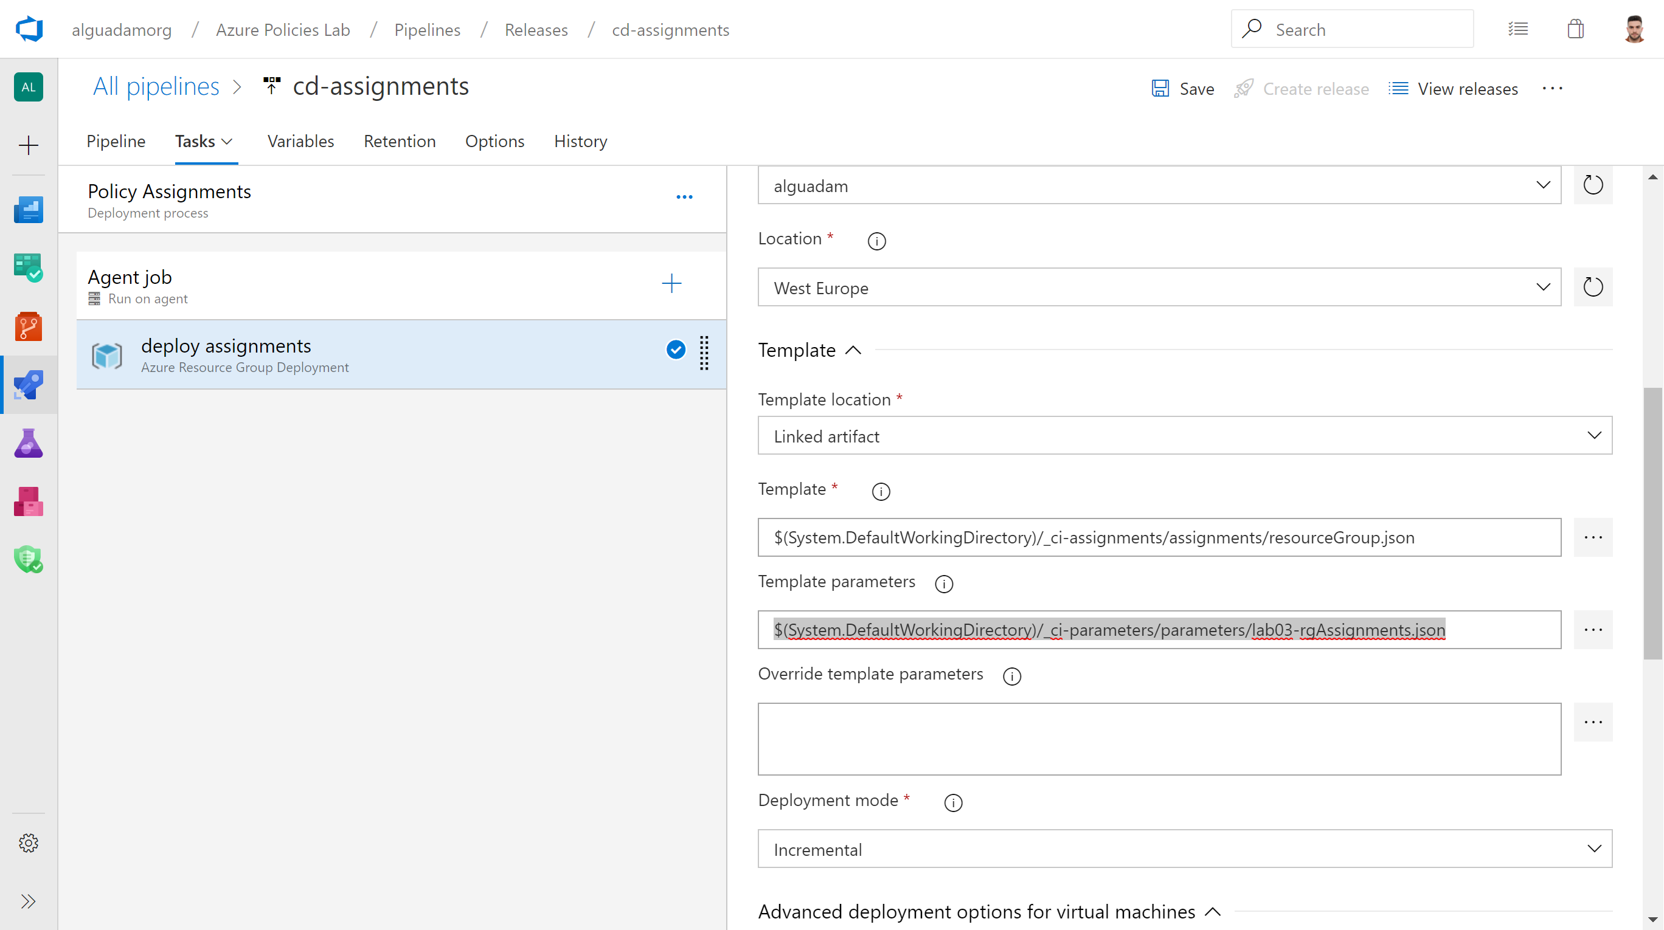
Task: Open Pipelines breadcrumb link
Action: point(427,30)
